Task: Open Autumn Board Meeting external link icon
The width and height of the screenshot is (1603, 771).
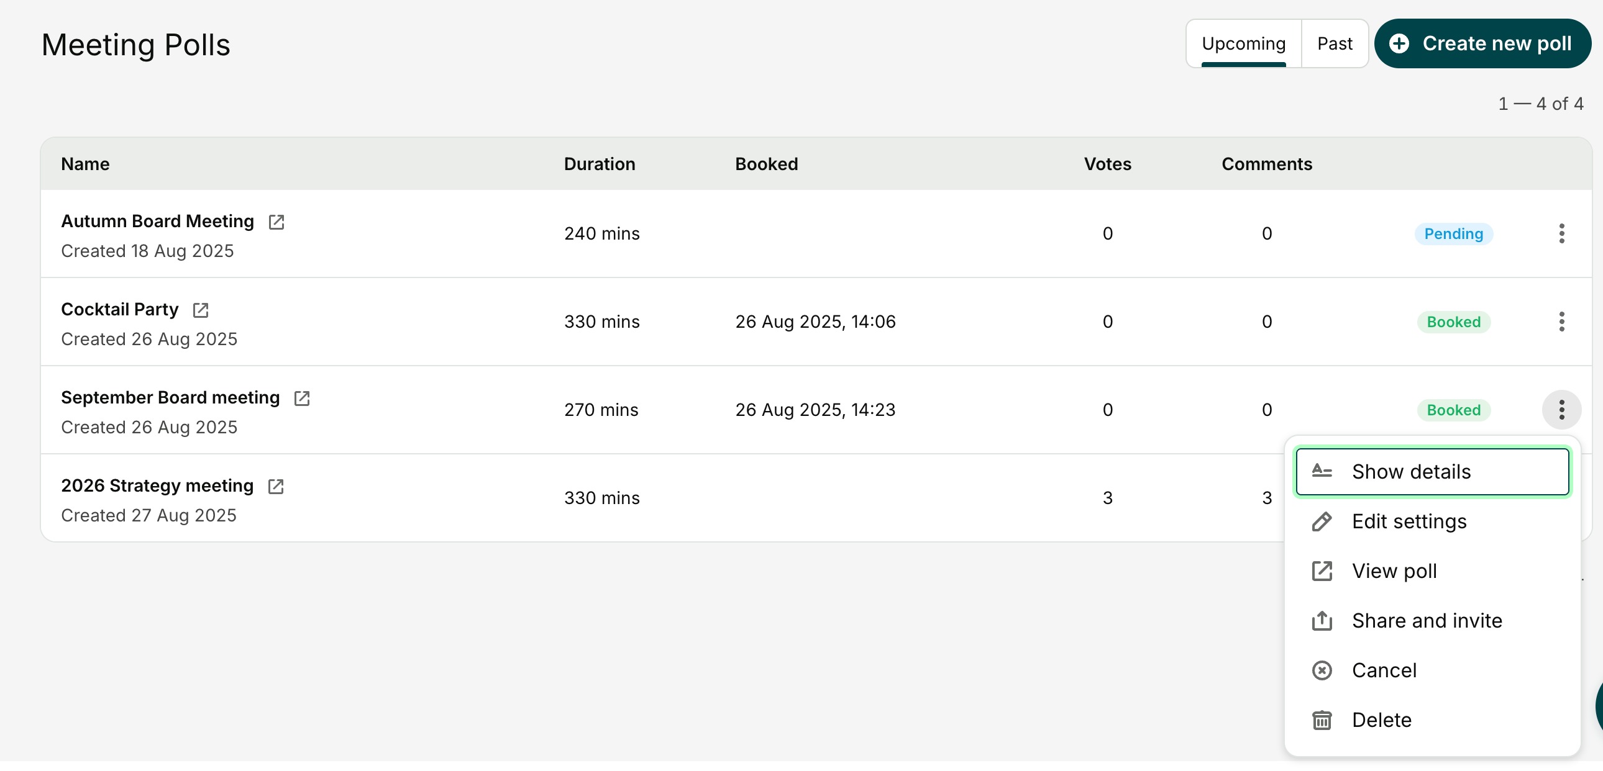Action: pos(276,222)
